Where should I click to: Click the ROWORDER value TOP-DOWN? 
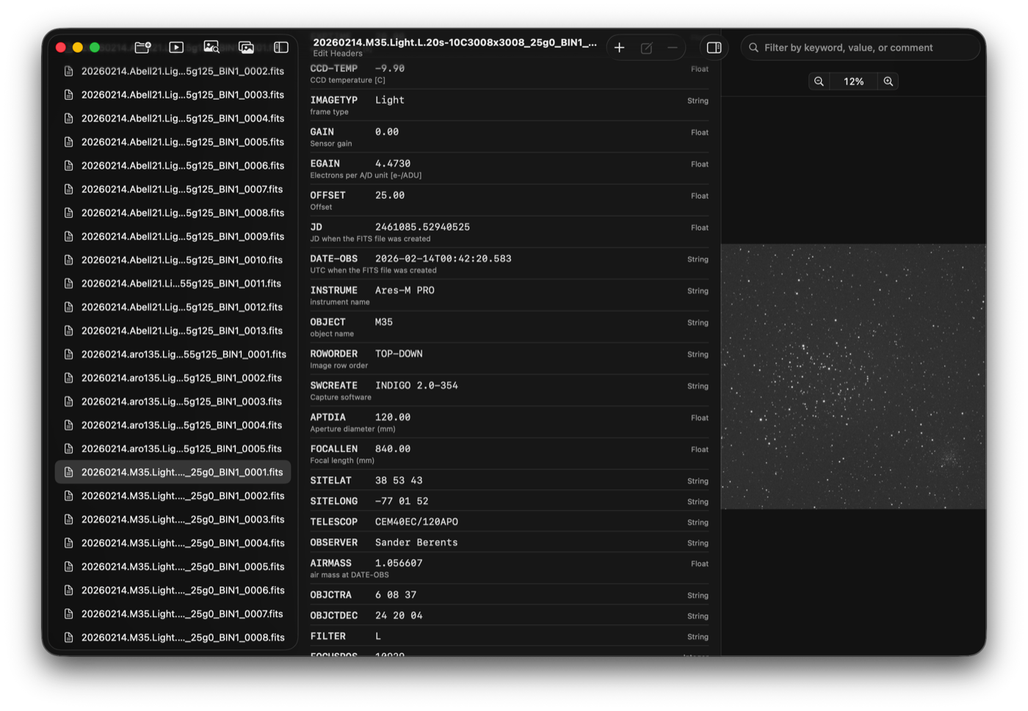(399, 354)
